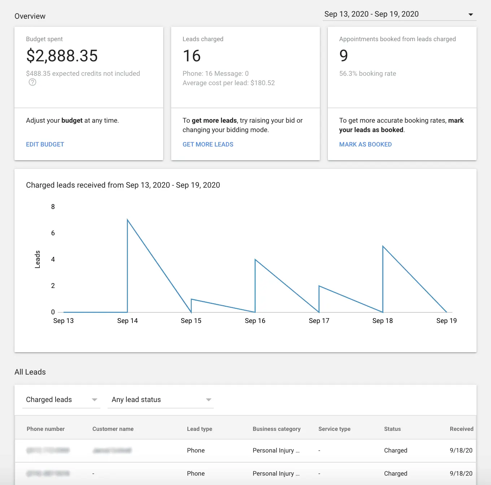Open the Any lead status dropdown
The width and height of the screenshot is (491, 485).
(161, 400)
